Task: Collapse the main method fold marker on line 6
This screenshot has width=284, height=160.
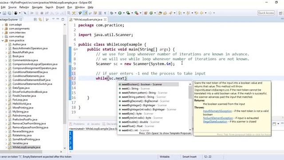Action: pos(77,49)
